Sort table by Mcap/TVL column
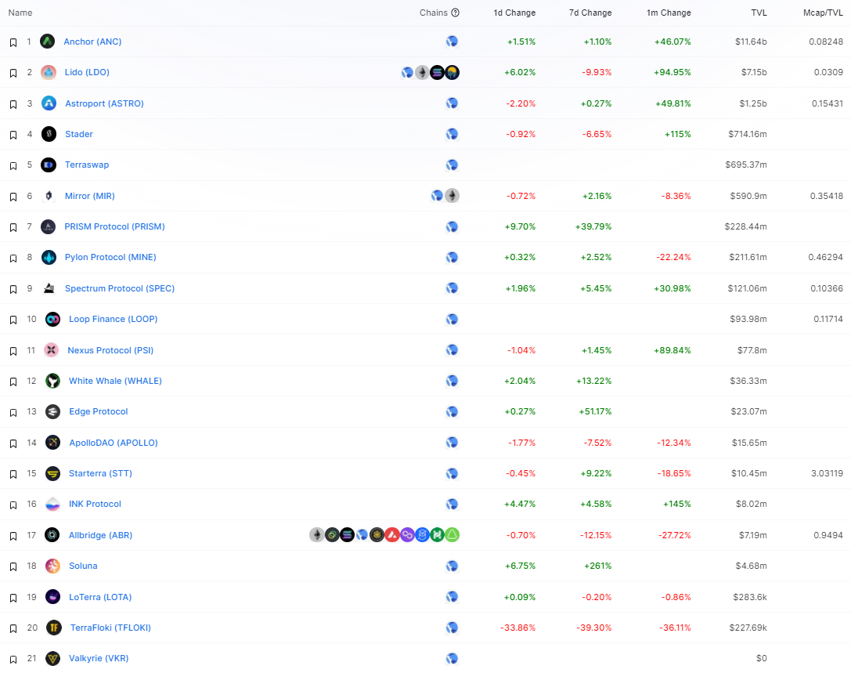Screen dimensions: 851x673 [823, 13]
